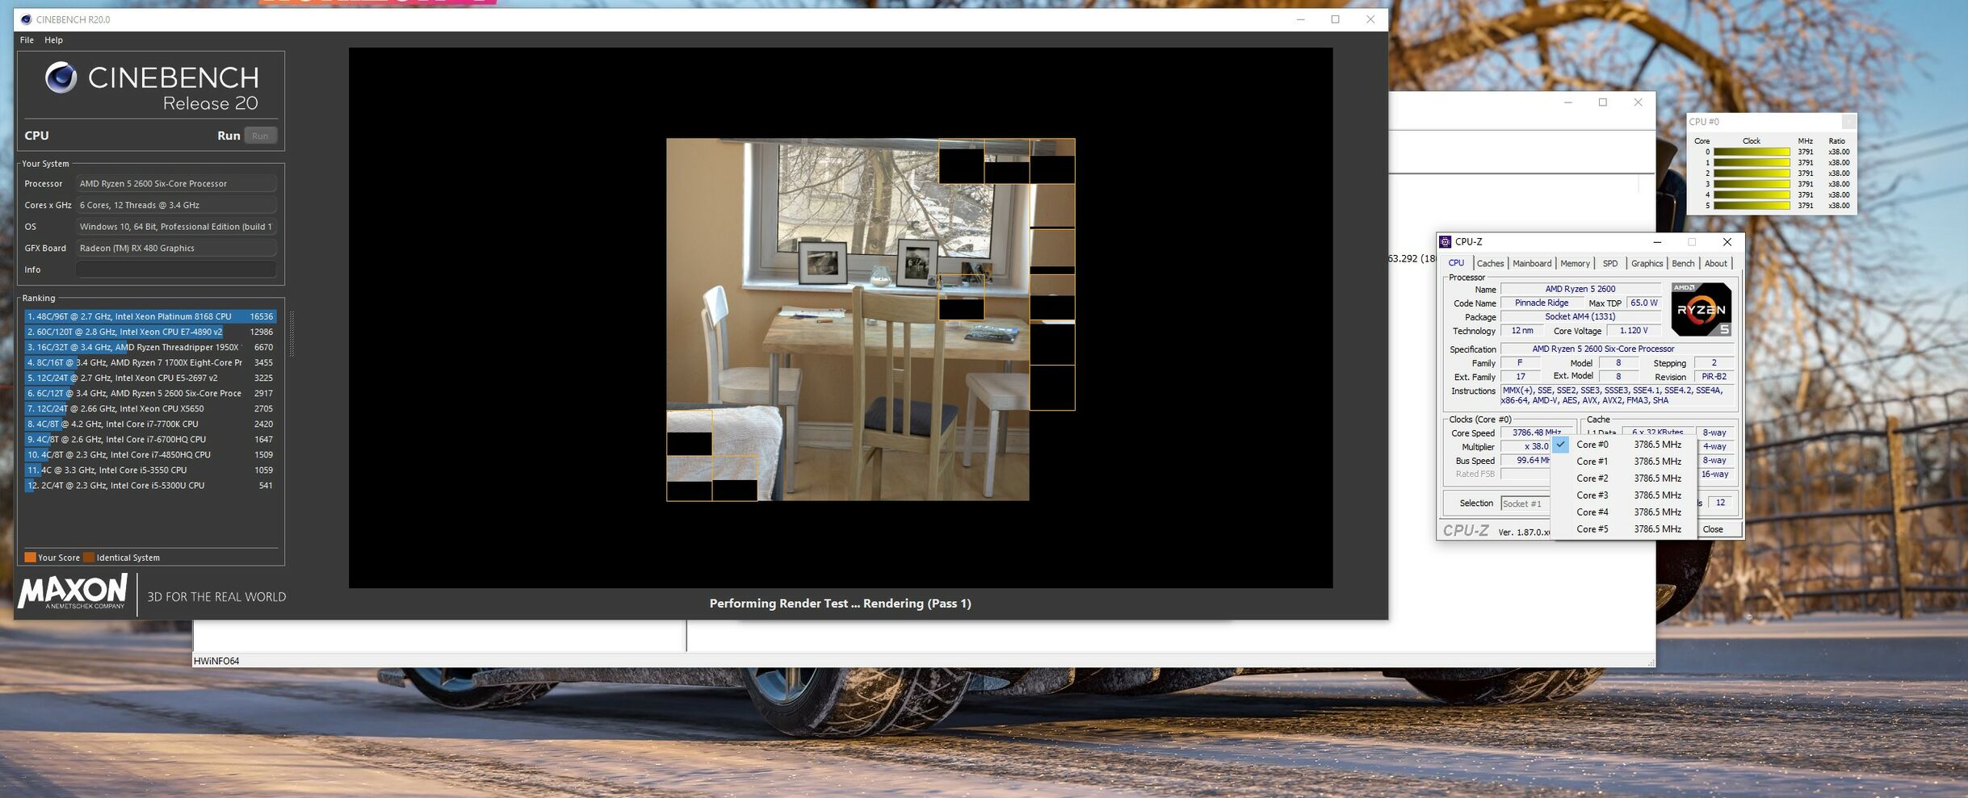Viewport: 1968px width, 798px height.
Task: Click the MAXON logo
Action: tap(73, 591)
